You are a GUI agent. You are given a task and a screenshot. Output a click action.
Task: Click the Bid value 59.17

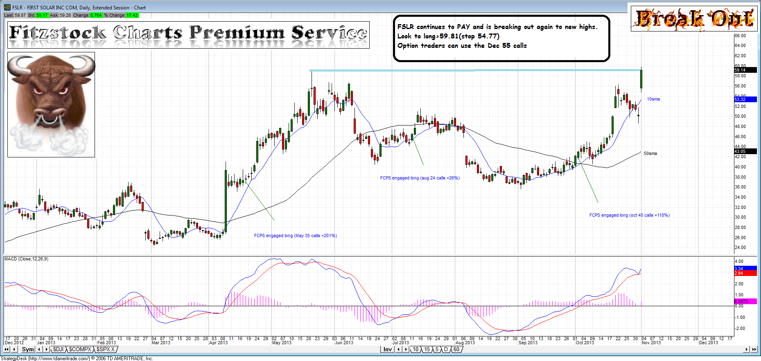(x=42, y=15)
